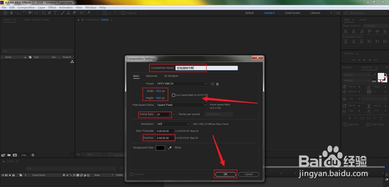Select the Rotation tool
This screenshot has width=389, height=187.
tap(25, 13)
